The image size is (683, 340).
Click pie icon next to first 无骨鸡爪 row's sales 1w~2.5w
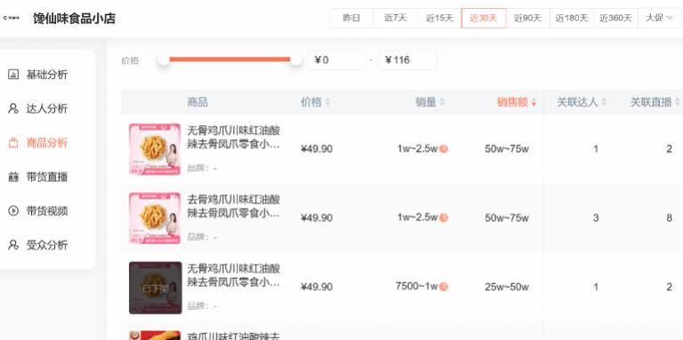444,149
